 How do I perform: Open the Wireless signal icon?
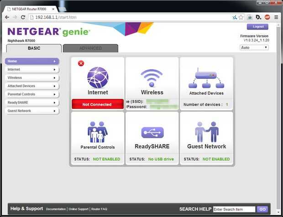[x=152, y=78]
